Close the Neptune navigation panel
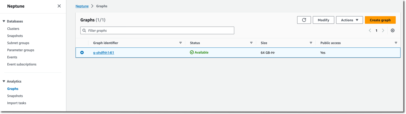Screen dimensions: 406x114 [59, 6]
